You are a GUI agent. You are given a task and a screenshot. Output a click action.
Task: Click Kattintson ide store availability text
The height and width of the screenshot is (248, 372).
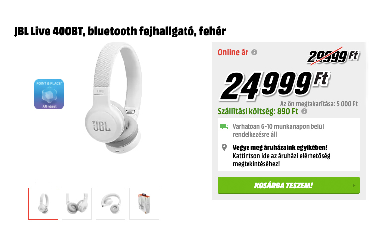(281, 160)
